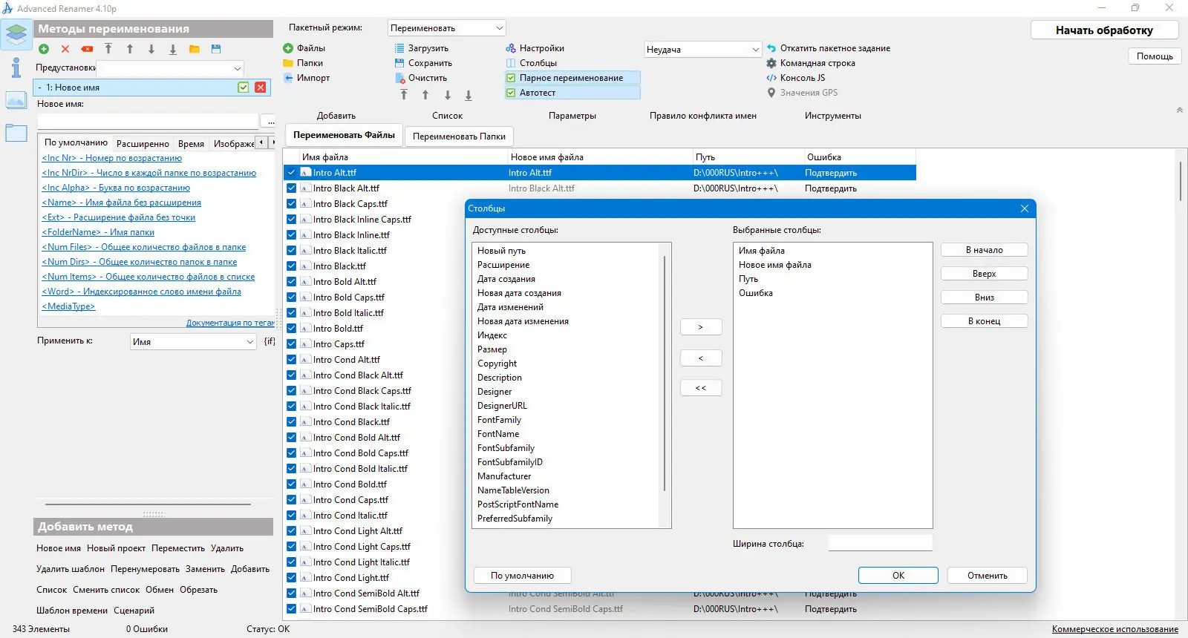Open the folder sidebar icon
This screenshot has width=1188, height=638.
16,134
